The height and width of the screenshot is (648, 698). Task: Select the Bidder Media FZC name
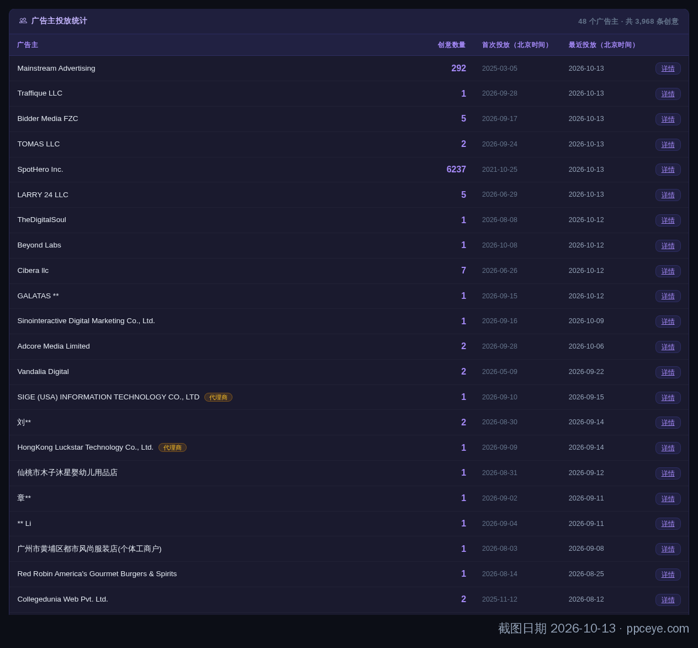[x=47, y=119]
